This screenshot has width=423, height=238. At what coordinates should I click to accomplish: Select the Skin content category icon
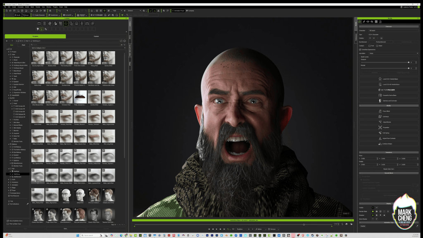[55, 24]
